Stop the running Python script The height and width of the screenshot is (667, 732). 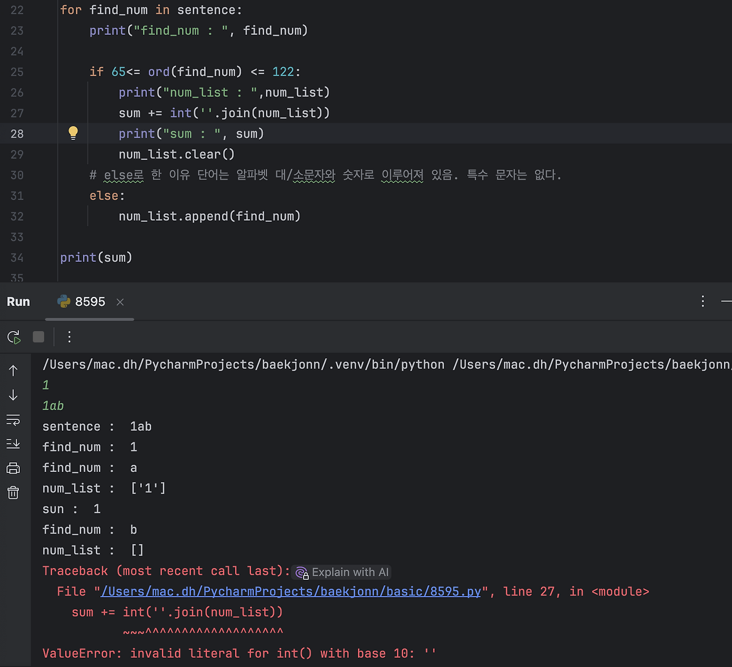tap(38, 337)
